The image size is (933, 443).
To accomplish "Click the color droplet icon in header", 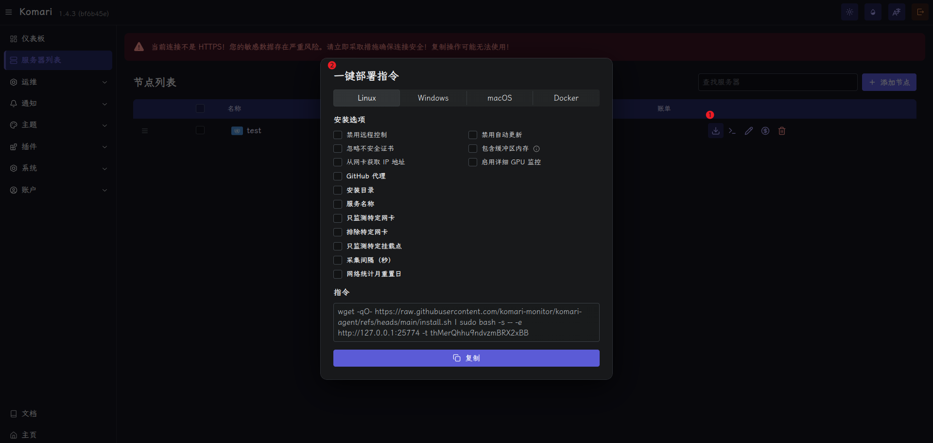I will point(873,12).
